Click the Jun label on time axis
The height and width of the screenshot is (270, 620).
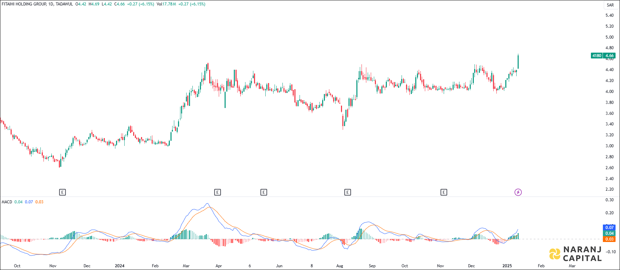279,266
